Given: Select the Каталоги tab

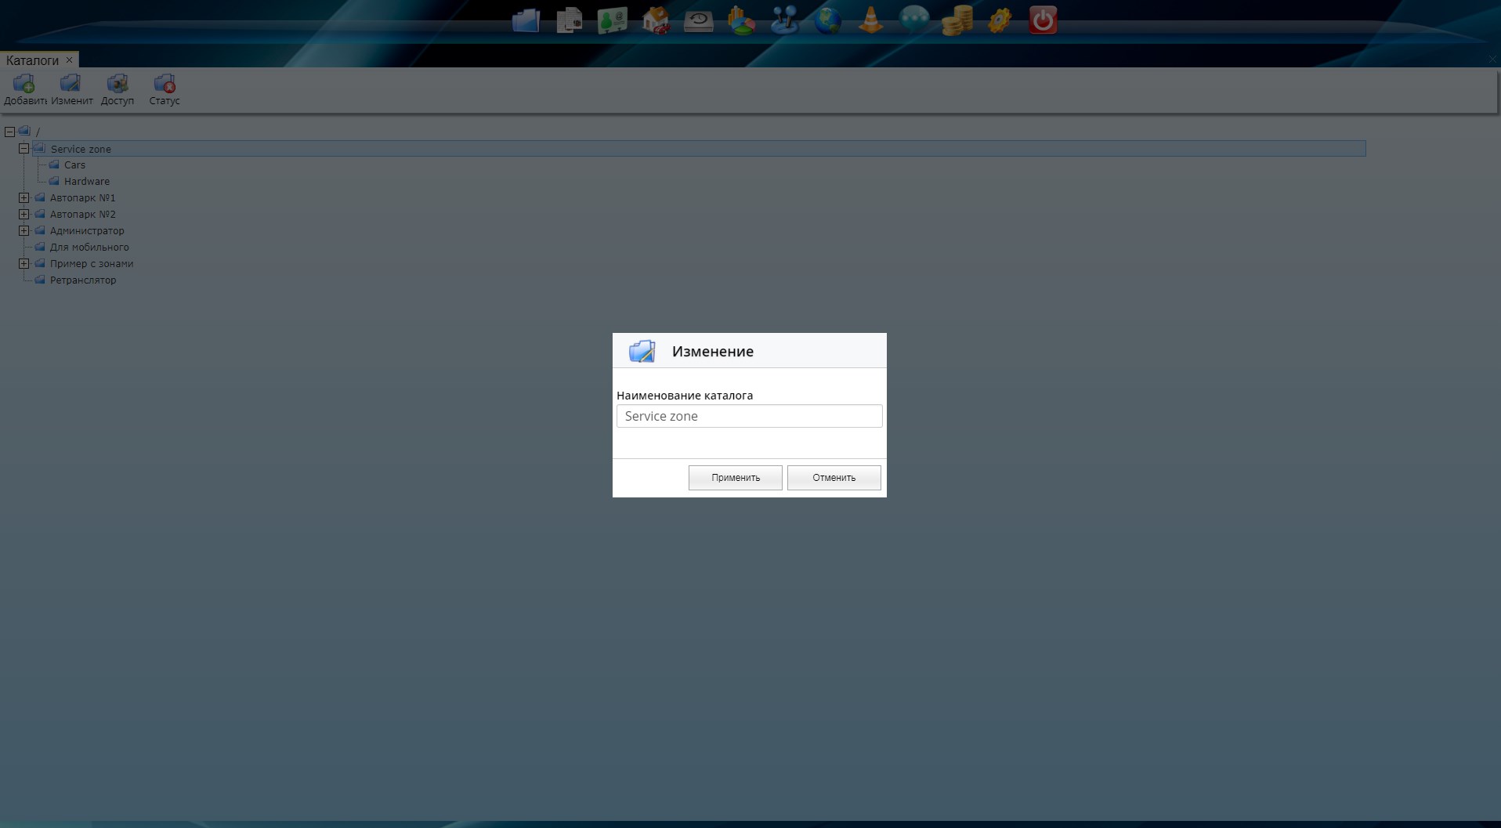Looking at the screenshot, I should (x=32, y=60).
